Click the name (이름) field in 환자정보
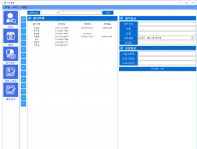Screen dimensions: 197x149 [167, 29]
